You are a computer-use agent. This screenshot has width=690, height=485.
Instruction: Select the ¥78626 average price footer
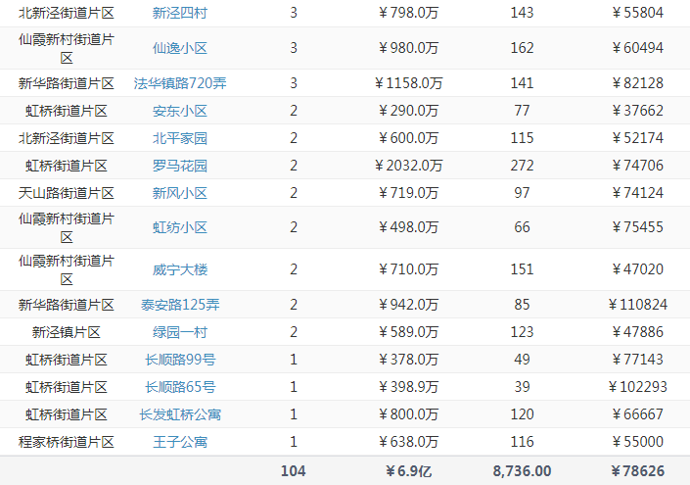click(x=637, y=471)
